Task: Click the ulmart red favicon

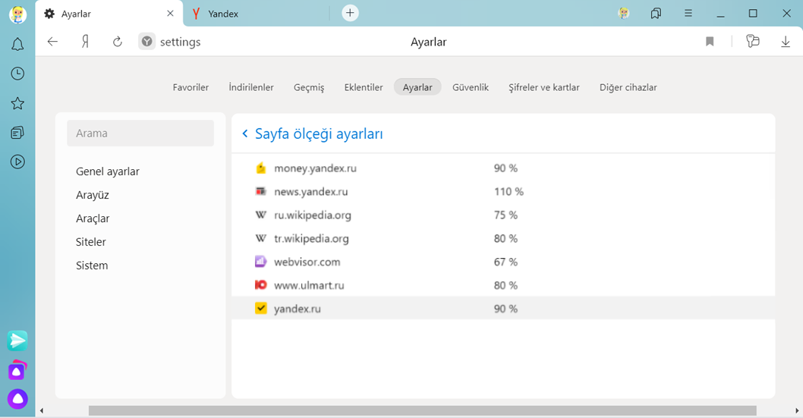Action: (x=260, y=285)
